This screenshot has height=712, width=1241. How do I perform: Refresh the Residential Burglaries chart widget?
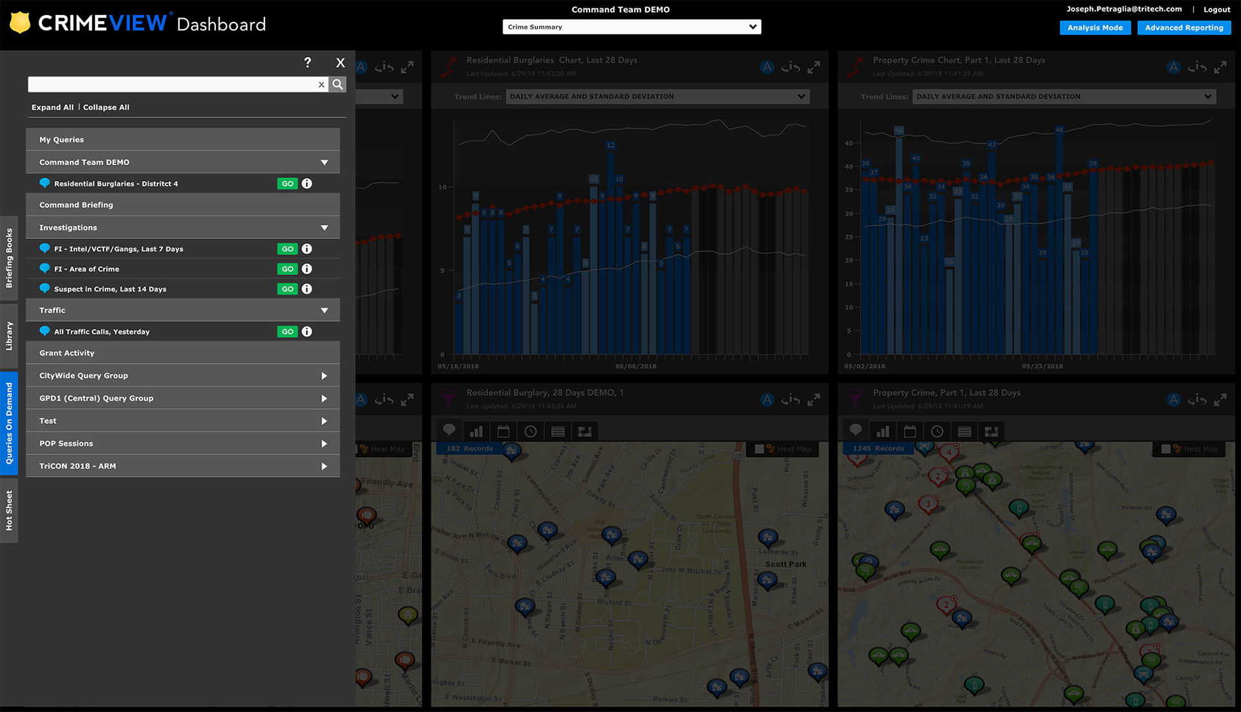pyautogui.click(x=790, y=67)
